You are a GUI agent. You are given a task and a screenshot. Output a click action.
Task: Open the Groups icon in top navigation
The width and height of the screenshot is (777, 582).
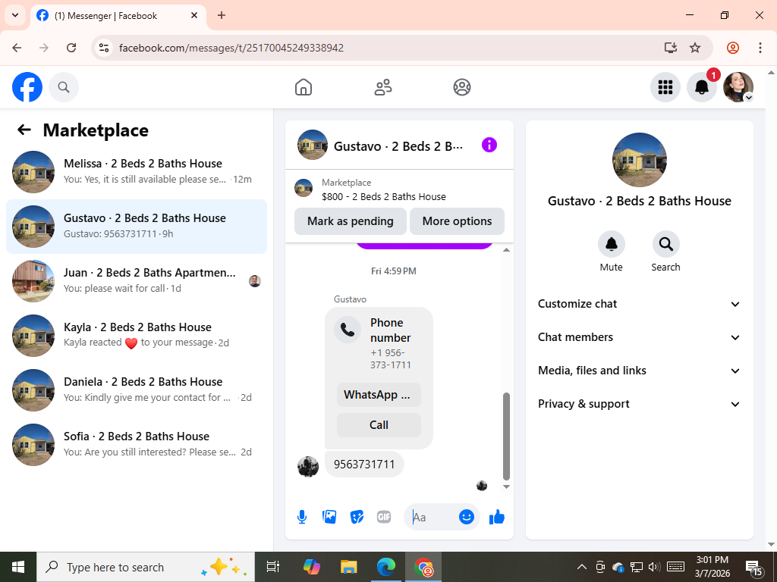pyautogui.click(x=462, y=87)
